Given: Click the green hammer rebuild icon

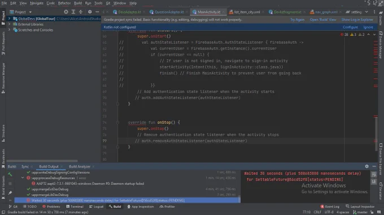Looking at the screenshot, I should [10, 174].
